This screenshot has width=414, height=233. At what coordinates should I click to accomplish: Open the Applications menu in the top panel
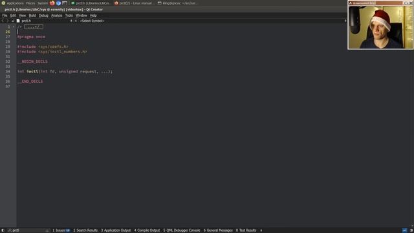point(15,3)
